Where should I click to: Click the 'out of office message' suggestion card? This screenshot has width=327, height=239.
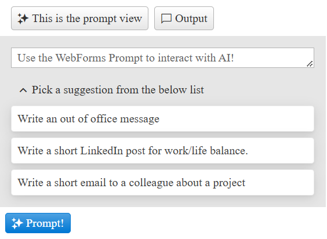click(162, 119)
